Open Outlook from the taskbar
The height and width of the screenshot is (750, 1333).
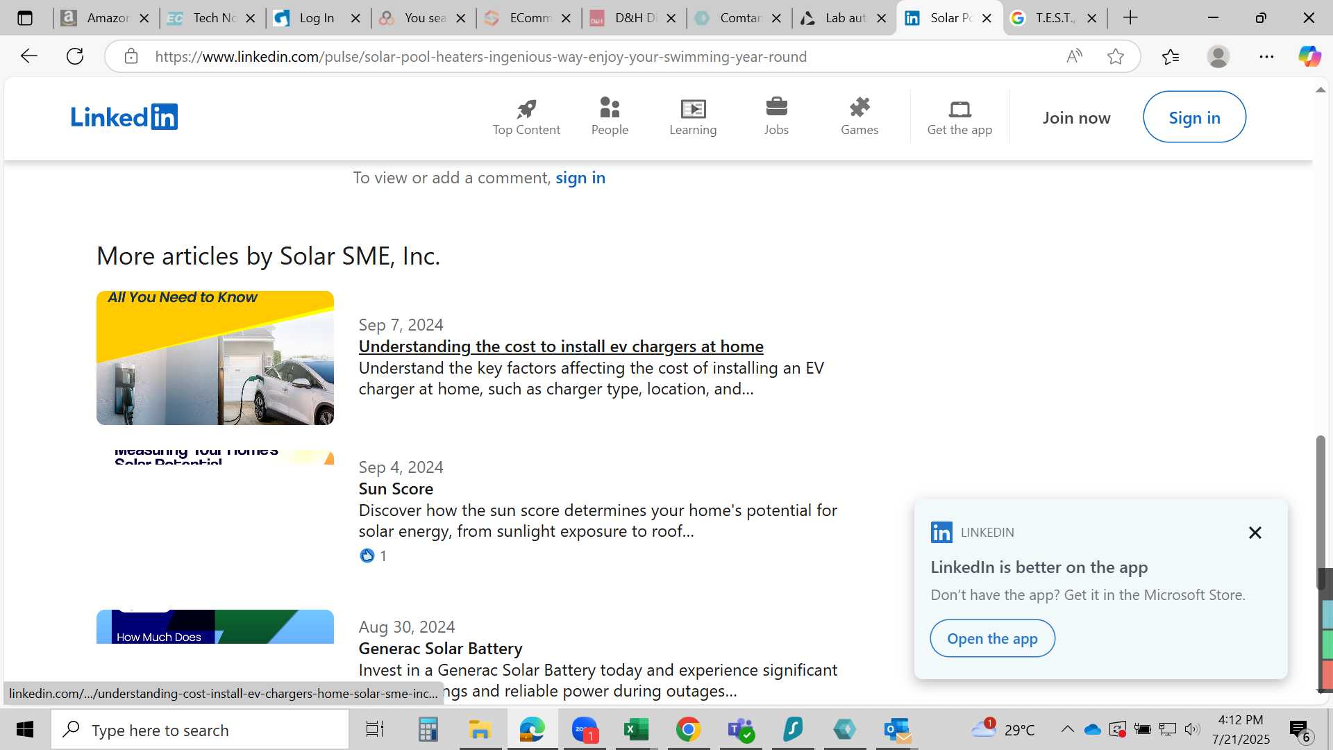[x=897, y=730]
